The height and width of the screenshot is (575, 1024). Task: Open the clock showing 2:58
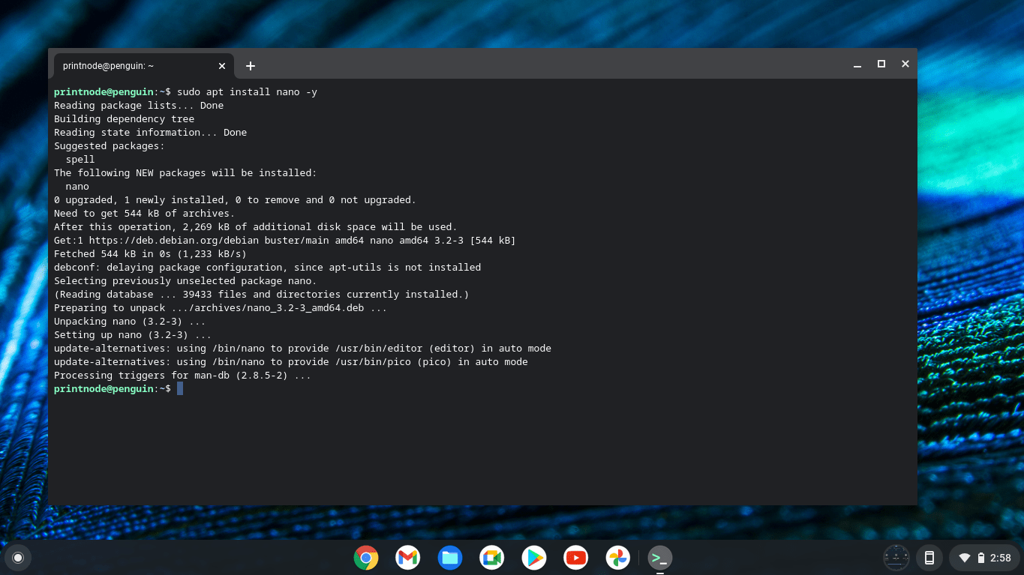click(1001, 558)
